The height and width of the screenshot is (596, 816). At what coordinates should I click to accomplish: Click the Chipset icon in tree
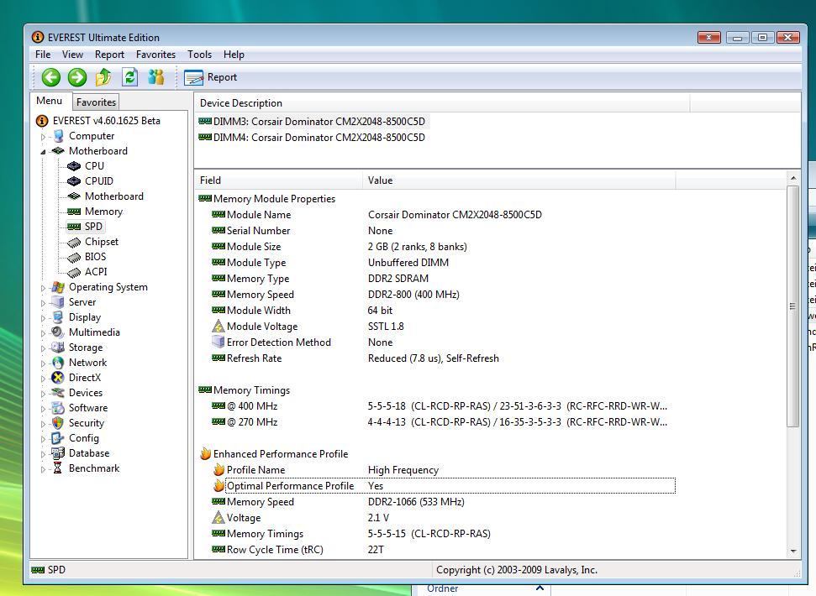74,242
